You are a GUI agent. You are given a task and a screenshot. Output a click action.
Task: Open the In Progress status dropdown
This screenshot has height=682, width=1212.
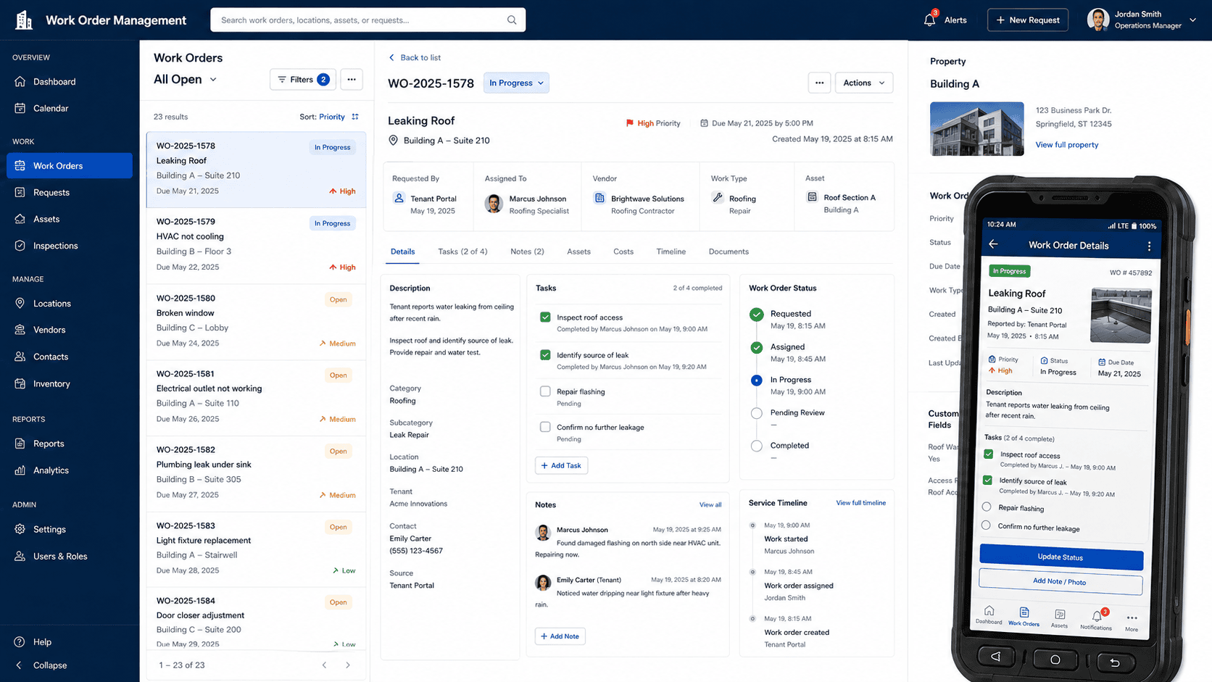[516, 83]
